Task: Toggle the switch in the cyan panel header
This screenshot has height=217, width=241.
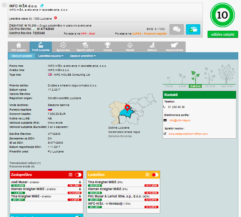Action: 78,216
